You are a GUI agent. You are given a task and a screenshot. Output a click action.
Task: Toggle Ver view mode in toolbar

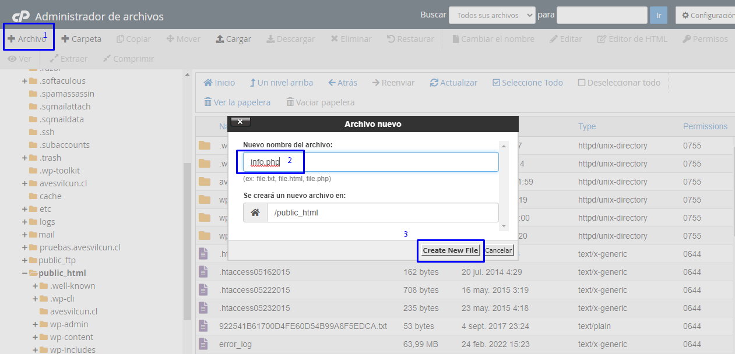click(x=19, y=58)
